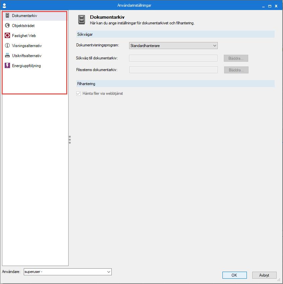Click Bläddra next to Sökväg till dokumentarkiv
283x284 pixels.
(236, 58)
